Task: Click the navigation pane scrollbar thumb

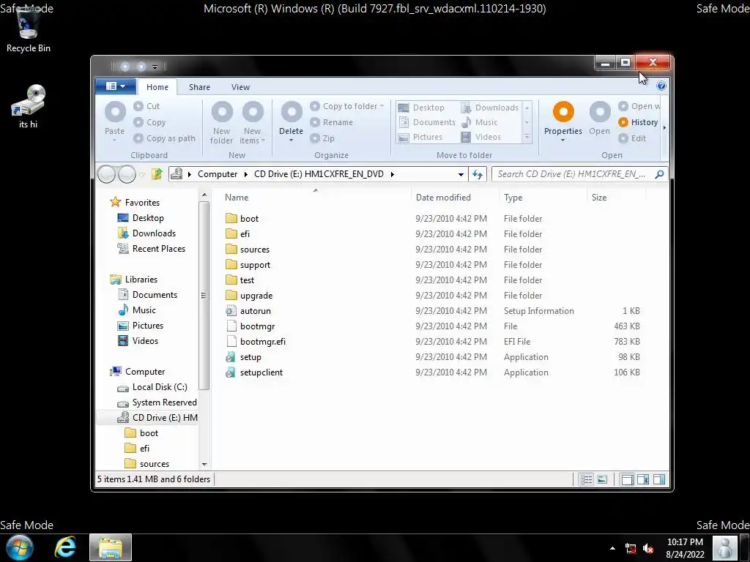Action: [x=204, y=296]
